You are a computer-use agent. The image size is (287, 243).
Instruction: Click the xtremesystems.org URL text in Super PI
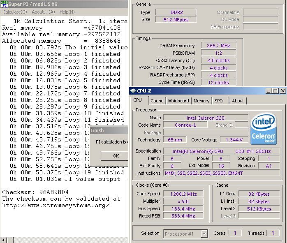point(56,205)
